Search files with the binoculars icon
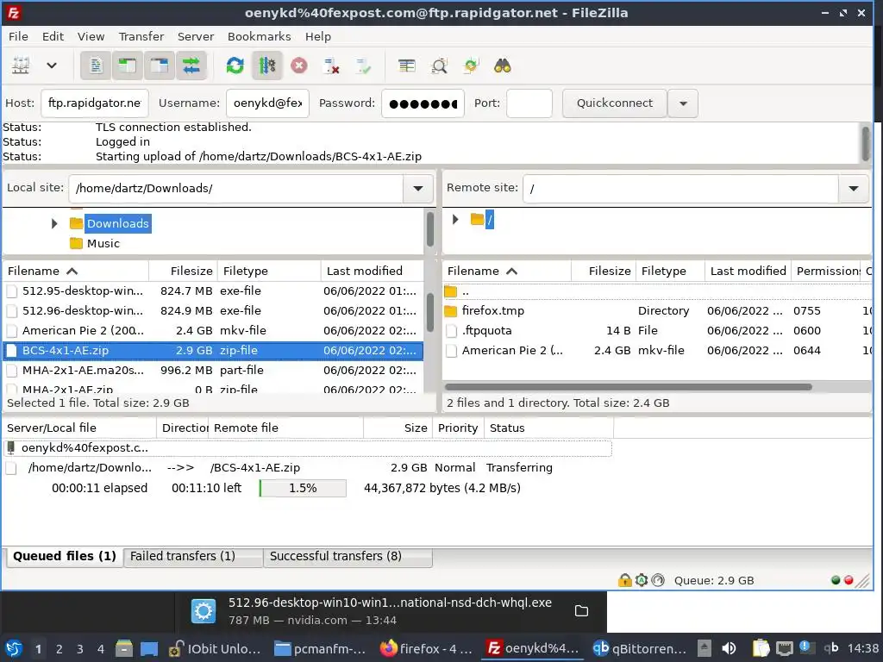 coord(503,66)
